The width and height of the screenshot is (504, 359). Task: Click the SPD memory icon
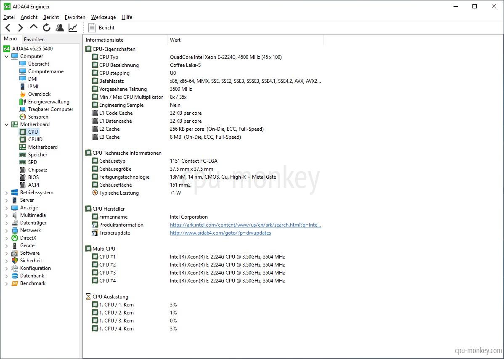22,162
